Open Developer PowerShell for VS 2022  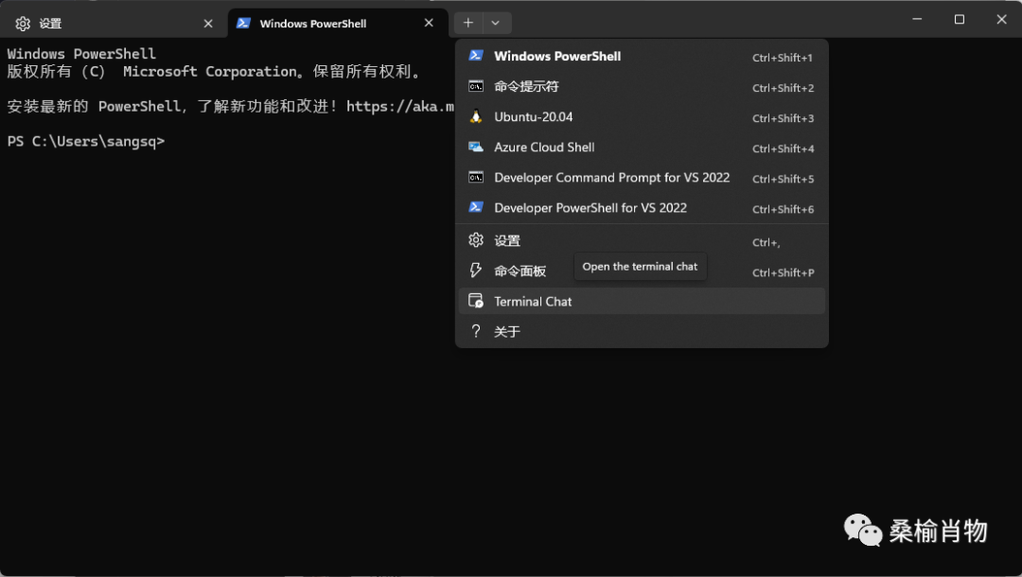642,208
